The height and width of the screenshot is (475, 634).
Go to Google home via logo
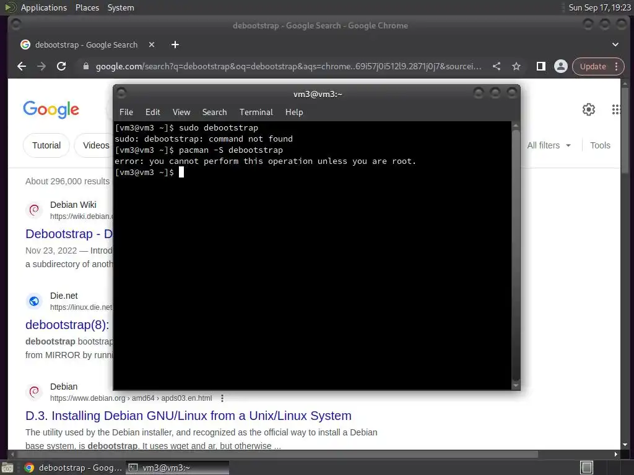pyautogui.click(x=51, y=109)
